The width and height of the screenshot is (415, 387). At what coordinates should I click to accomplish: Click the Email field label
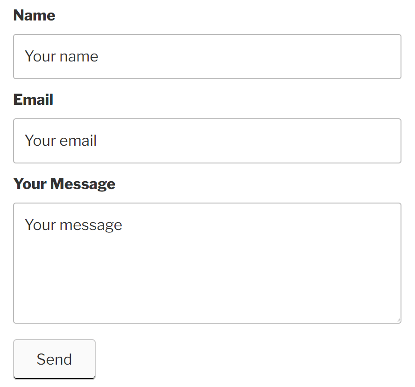tap(33, 99)
